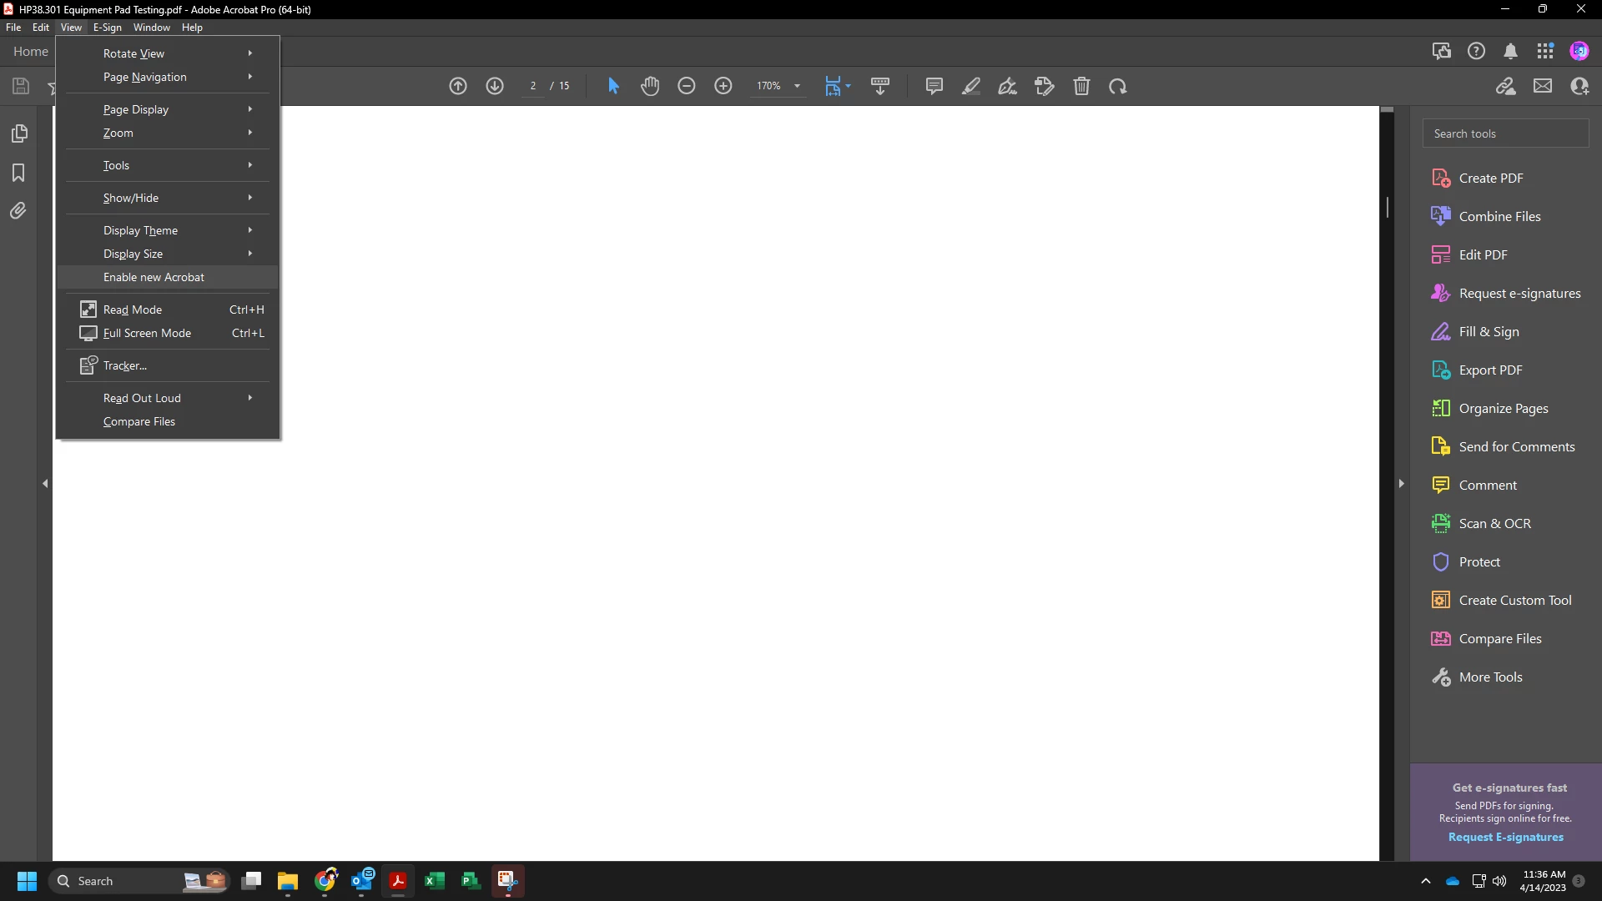1602x901 pixels.
Task: Expand the Display Theme submenu
Action: coord(140,230)
